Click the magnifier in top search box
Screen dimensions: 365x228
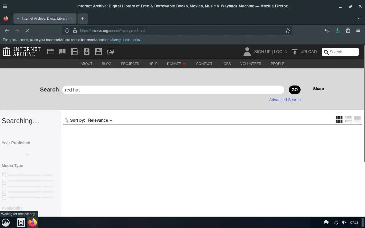(326, 52)
